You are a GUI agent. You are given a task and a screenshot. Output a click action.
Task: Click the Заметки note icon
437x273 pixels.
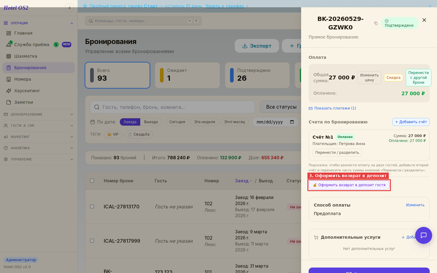tap(8, 102)
